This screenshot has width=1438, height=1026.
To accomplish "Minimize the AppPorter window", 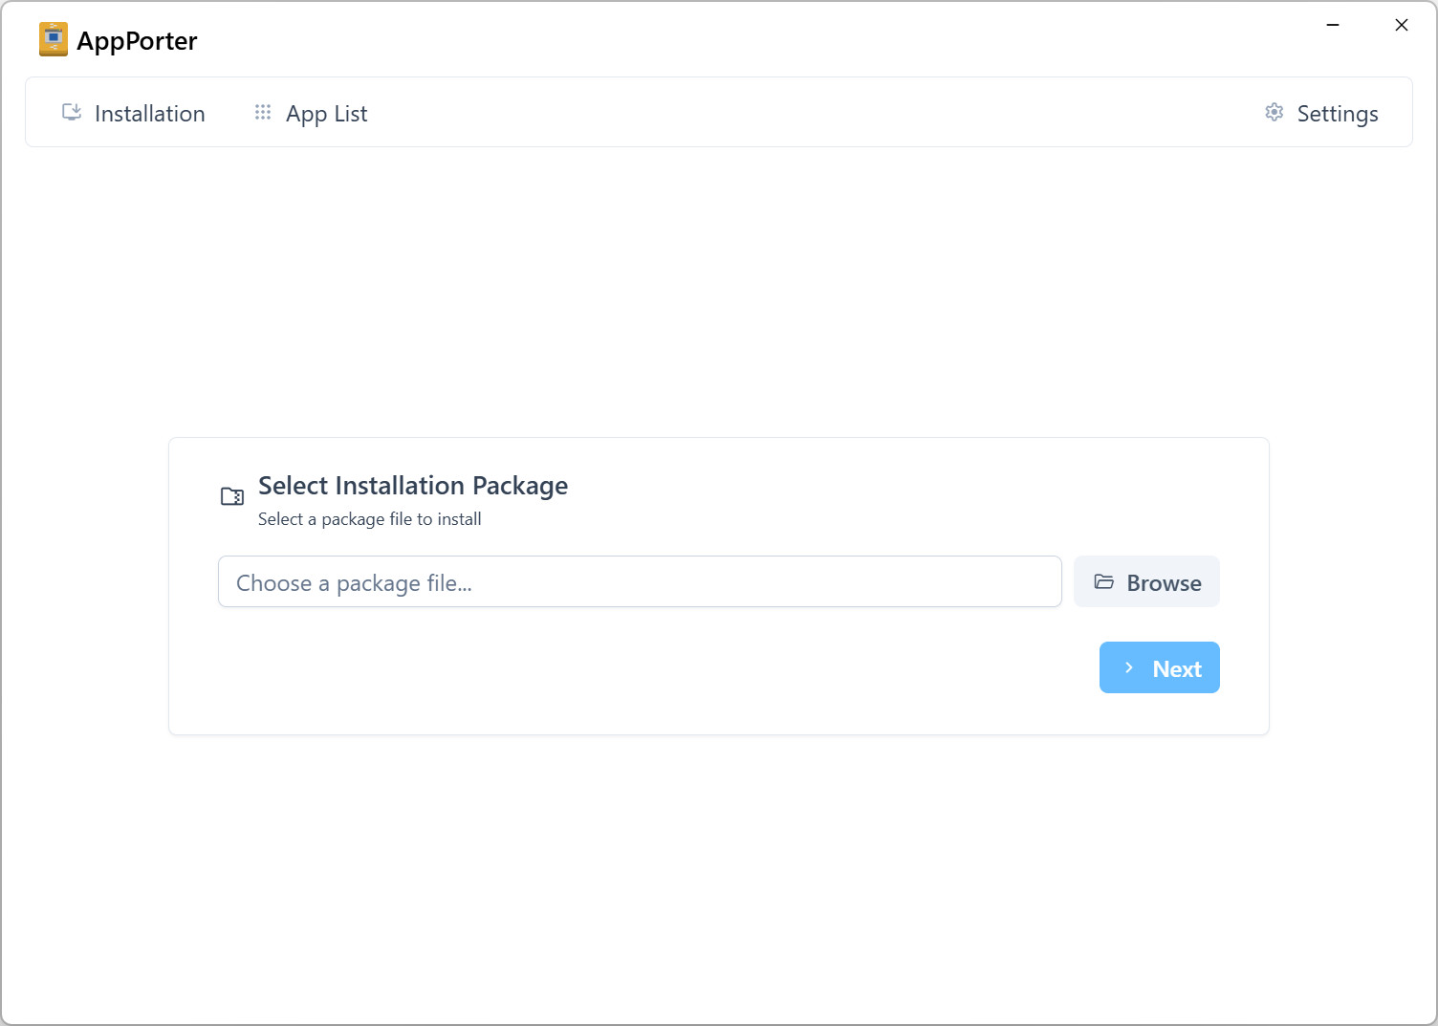I will (1333, 25).
